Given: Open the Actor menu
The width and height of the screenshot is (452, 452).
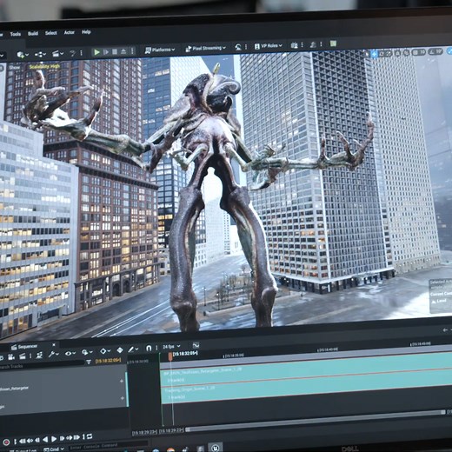Looking at the screenshot, I should pos(69,32).
